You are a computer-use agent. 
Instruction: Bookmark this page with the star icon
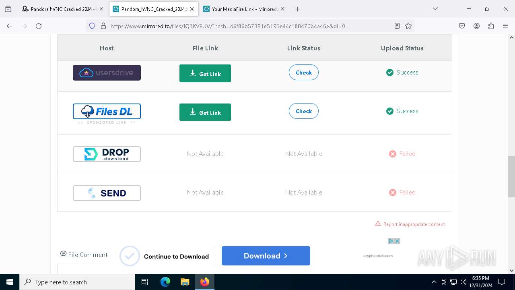tap(408, 26)
